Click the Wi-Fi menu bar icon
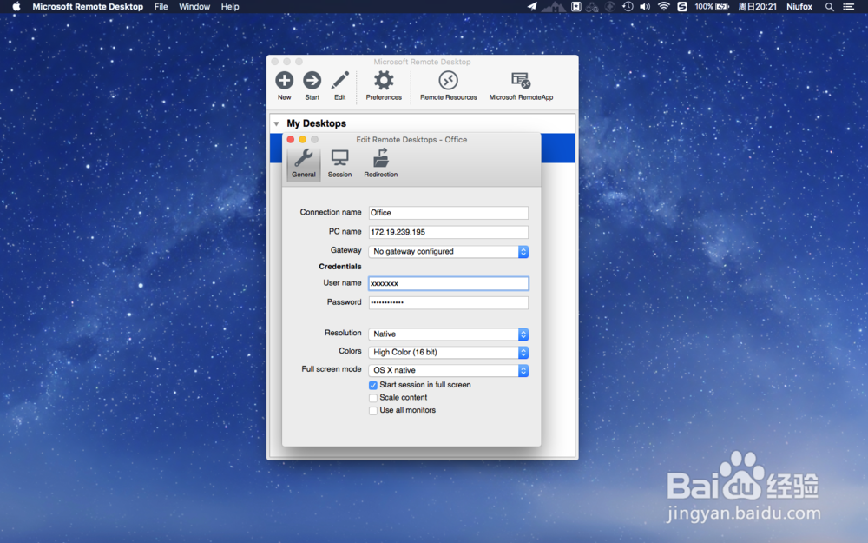Viewport: 868px width, 543px height. pyautogui.click(x=664, y=7)
